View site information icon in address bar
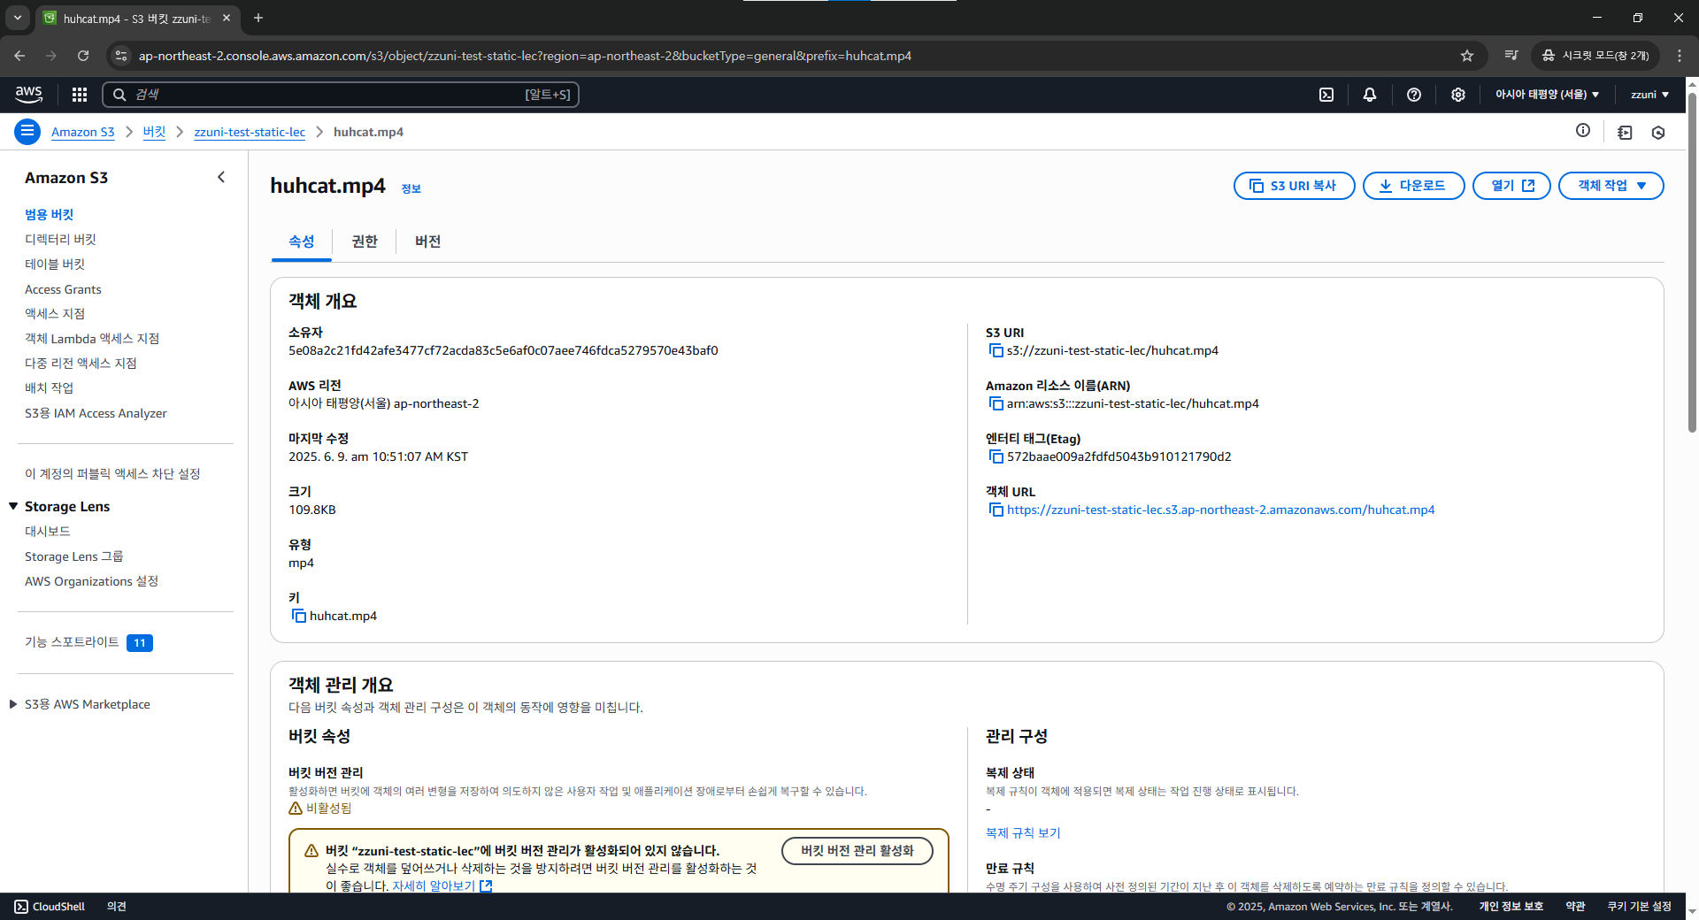The height and width of the screenshot is (920, 1699). [x=121, y=56]
